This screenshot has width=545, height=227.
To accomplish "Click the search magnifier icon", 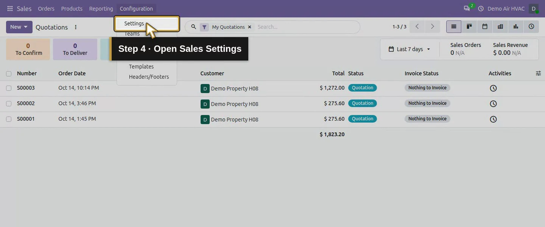I will tap(193, 27).
